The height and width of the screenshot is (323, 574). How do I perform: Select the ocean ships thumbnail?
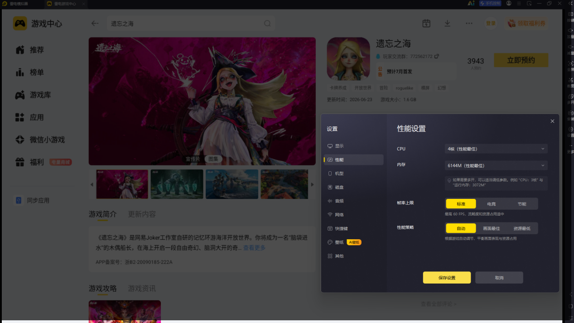click(232, 184)
